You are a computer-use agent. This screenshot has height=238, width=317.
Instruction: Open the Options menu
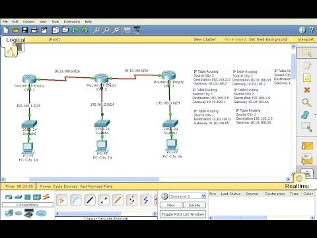point(29,22)
